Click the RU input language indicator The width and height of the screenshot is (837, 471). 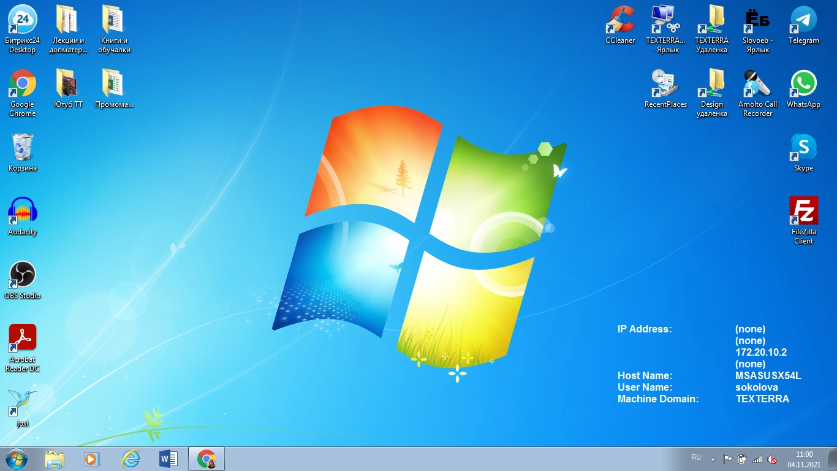pos(696,458)
